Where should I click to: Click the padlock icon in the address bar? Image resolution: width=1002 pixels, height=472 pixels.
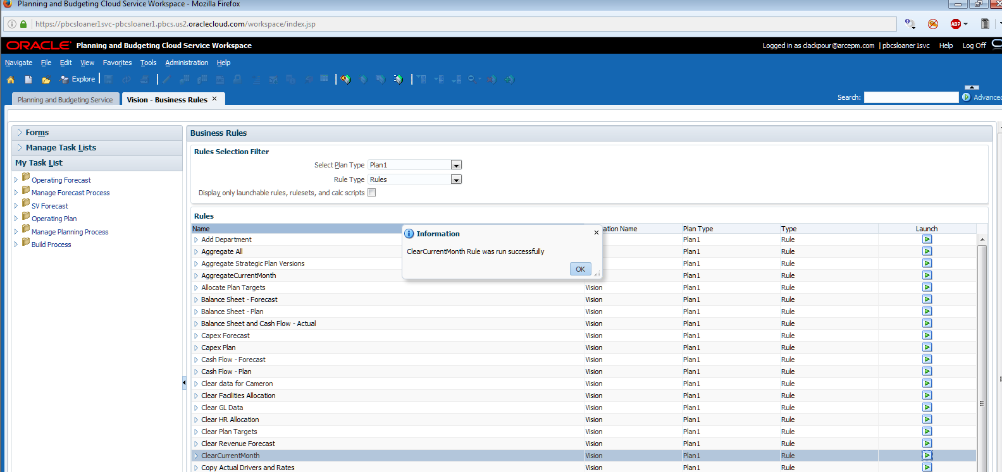[x=23, y=24]
